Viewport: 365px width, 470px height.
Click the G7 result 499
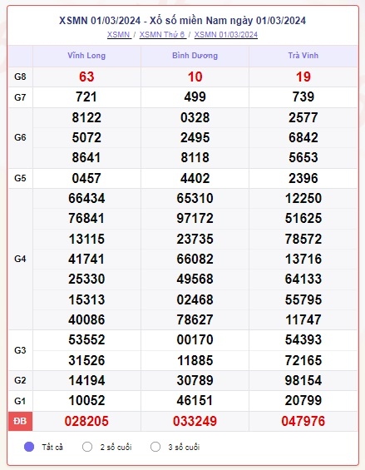click(x=195, y=96)
